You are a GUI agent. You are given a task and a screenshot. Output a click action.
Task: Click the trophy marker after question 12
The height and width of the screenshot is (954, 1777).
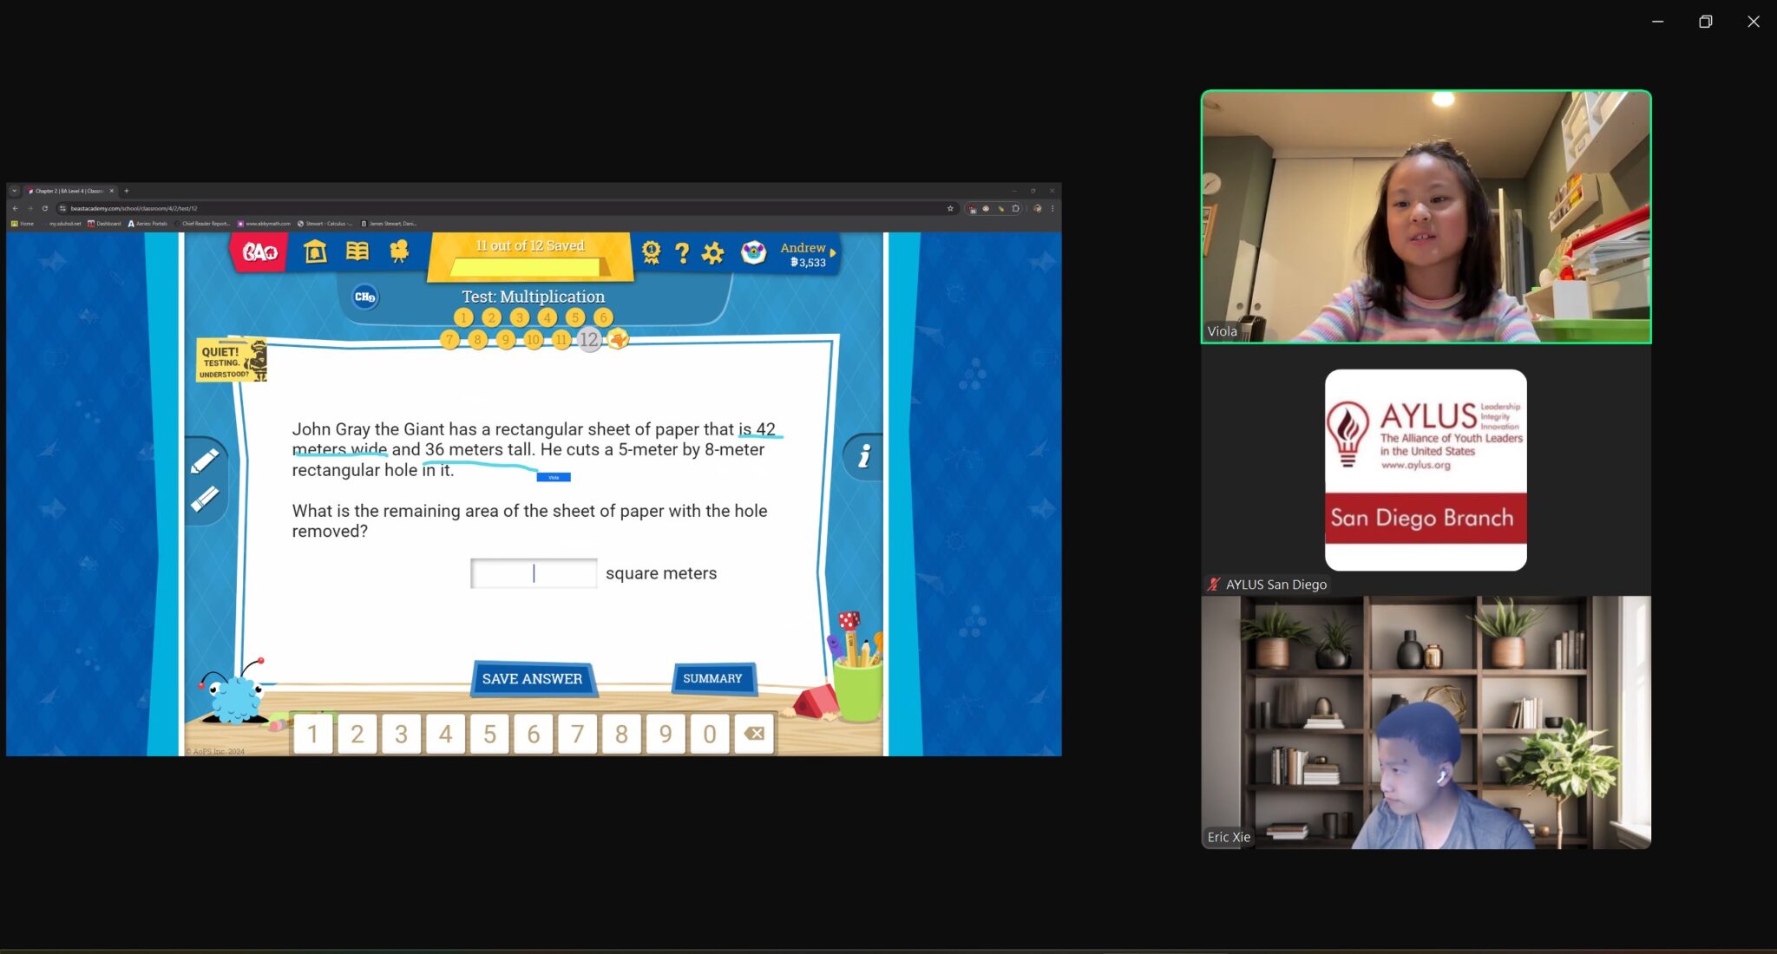pos(618,339)
